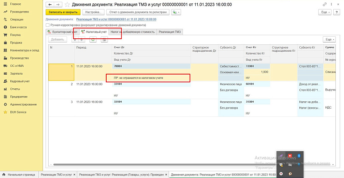344x178 pixels.
Task: Close the Начальная страница neighbor tab Реализация ТМЗ
Action: click(75, 175)
